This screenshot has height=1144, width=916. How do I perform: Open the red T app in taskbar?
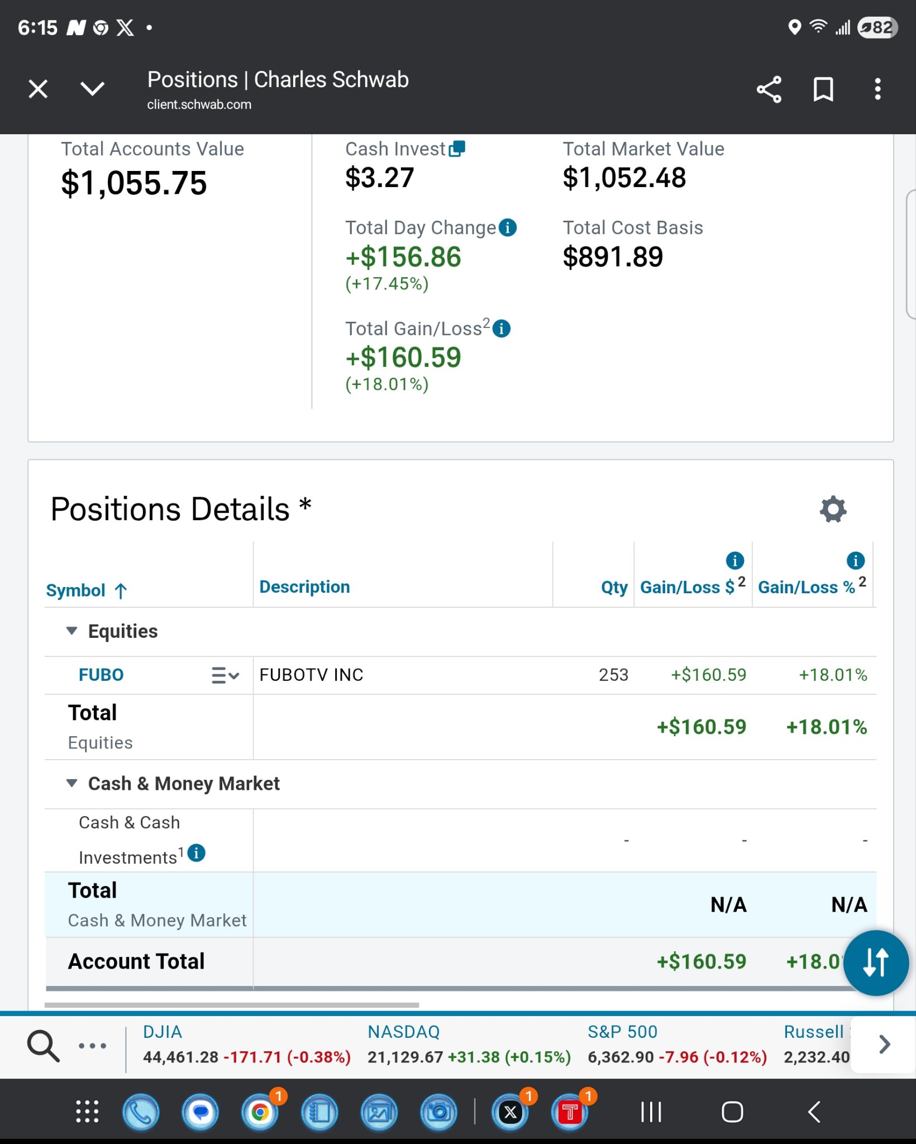[x=570, y=1112]
